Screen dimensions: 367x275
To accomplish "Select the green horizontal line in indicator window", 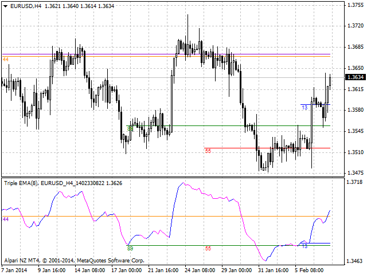I will 228,245.
